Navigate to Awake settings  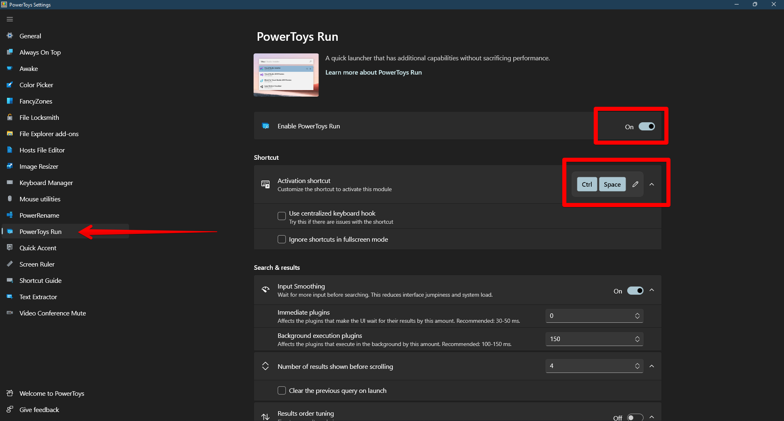point(29,68)
